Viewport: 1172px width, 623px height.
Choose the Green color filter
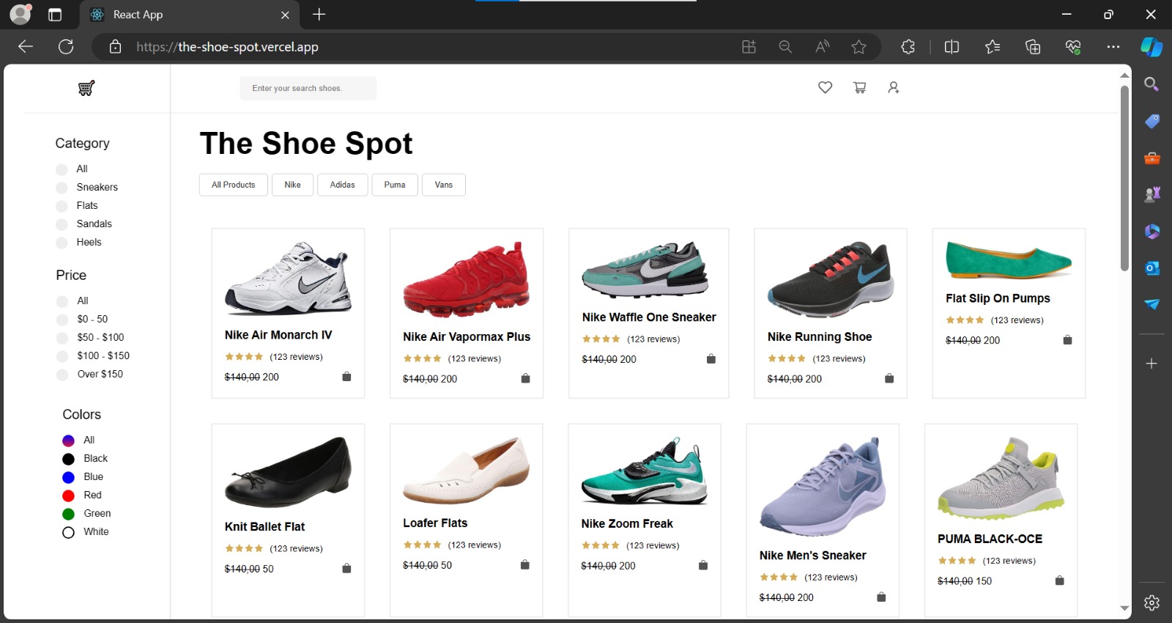(68, 514)
